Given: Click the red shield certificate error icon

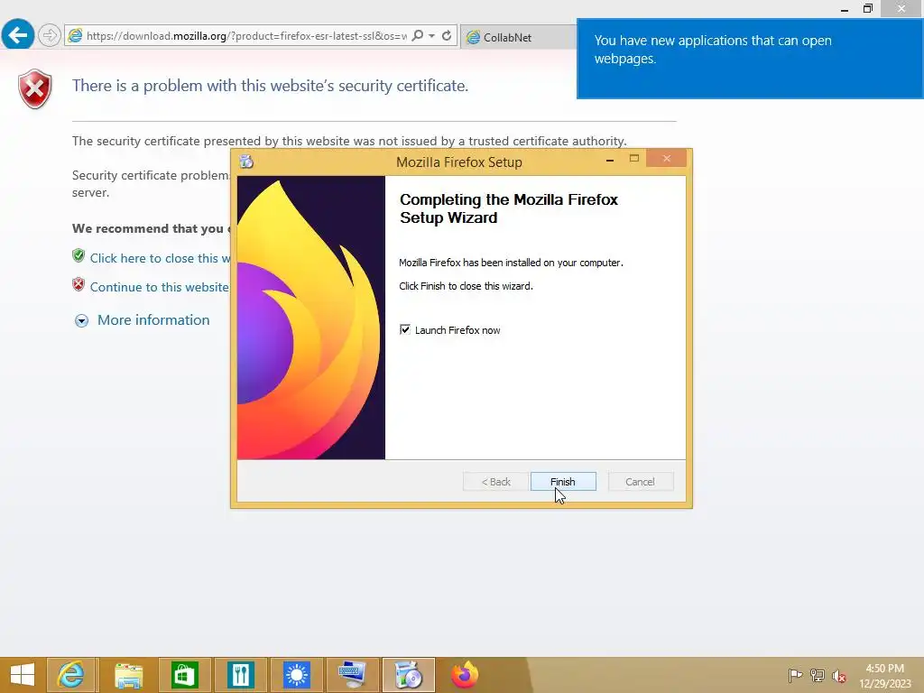Looking at the screenshot, I should (35, 89).
